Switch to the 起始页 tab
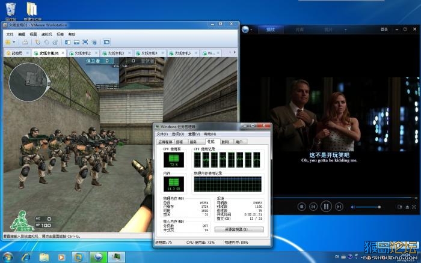The height and width of the screenshot is (263, 421). click(17, 53)
